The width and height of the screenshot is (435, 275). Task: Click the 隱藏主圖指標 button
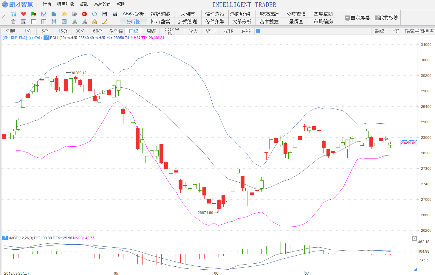419,31
